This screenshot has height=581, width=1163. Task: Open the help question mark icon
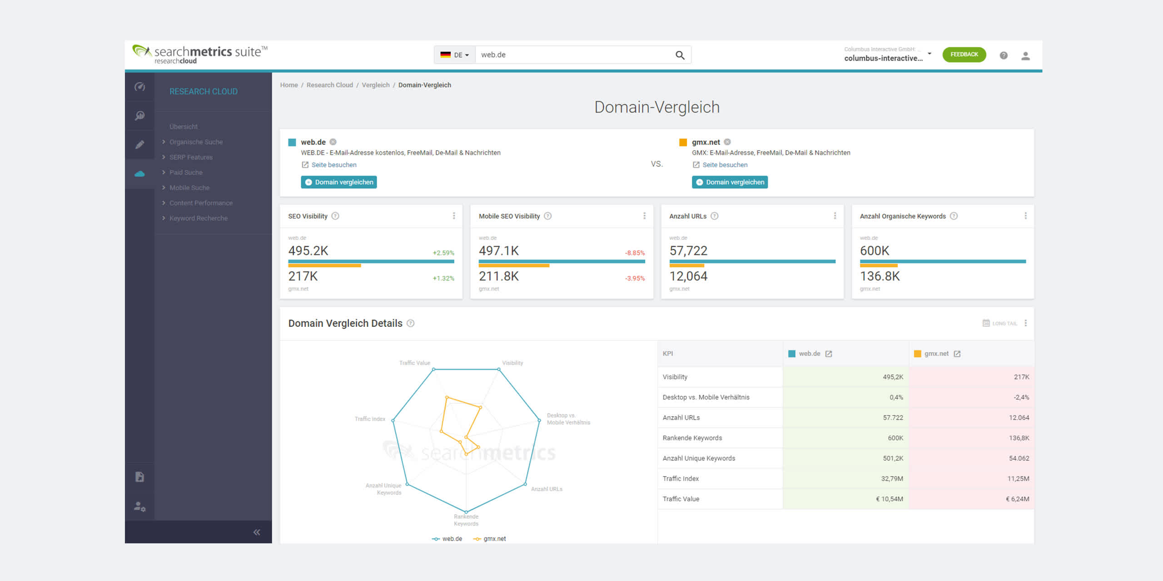click(x=1004, y=55)
